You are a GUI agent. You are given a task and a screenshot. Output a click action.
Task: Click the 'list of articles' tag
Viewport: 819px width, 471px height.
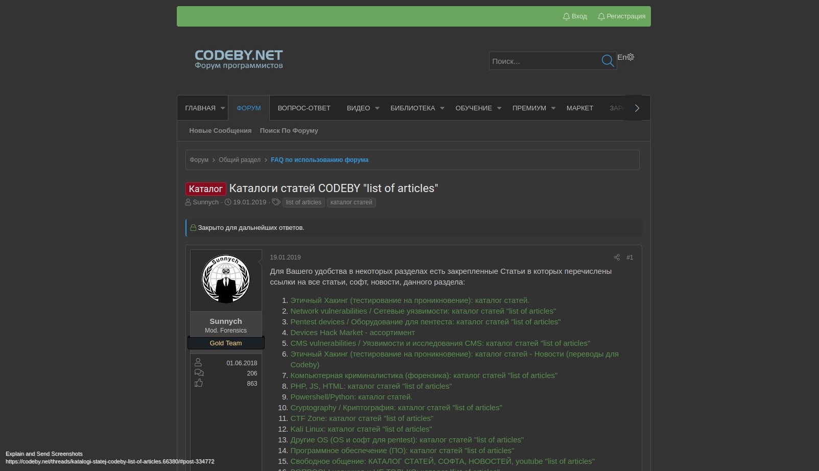[303, 202]
